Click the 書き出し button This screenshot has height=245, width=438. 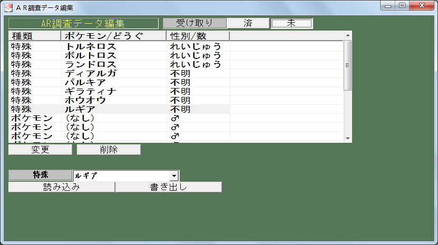[x=169, y=187]
